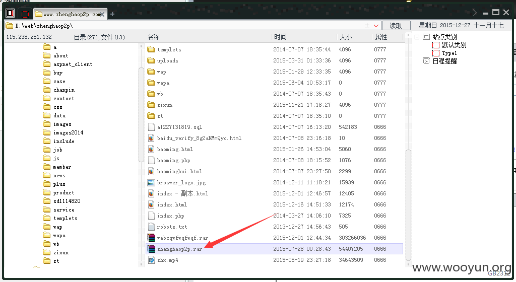Select baominghui.html file icon
Viewport: 516px width, 282px height.
[x=151, y=171]
